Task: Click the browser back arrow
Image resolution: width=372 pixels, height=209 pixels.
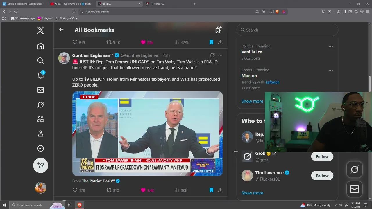Action: (4, 12)
